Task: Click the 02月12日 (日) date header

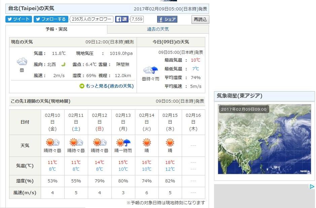Action: point(100,122)
